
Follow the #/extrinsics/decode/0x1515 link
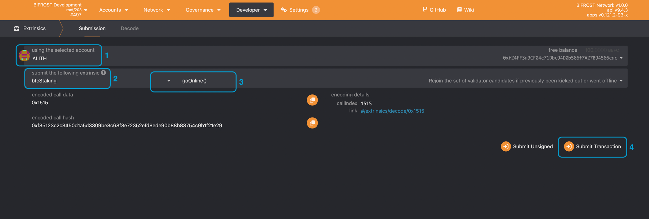[x=392, y=111]
